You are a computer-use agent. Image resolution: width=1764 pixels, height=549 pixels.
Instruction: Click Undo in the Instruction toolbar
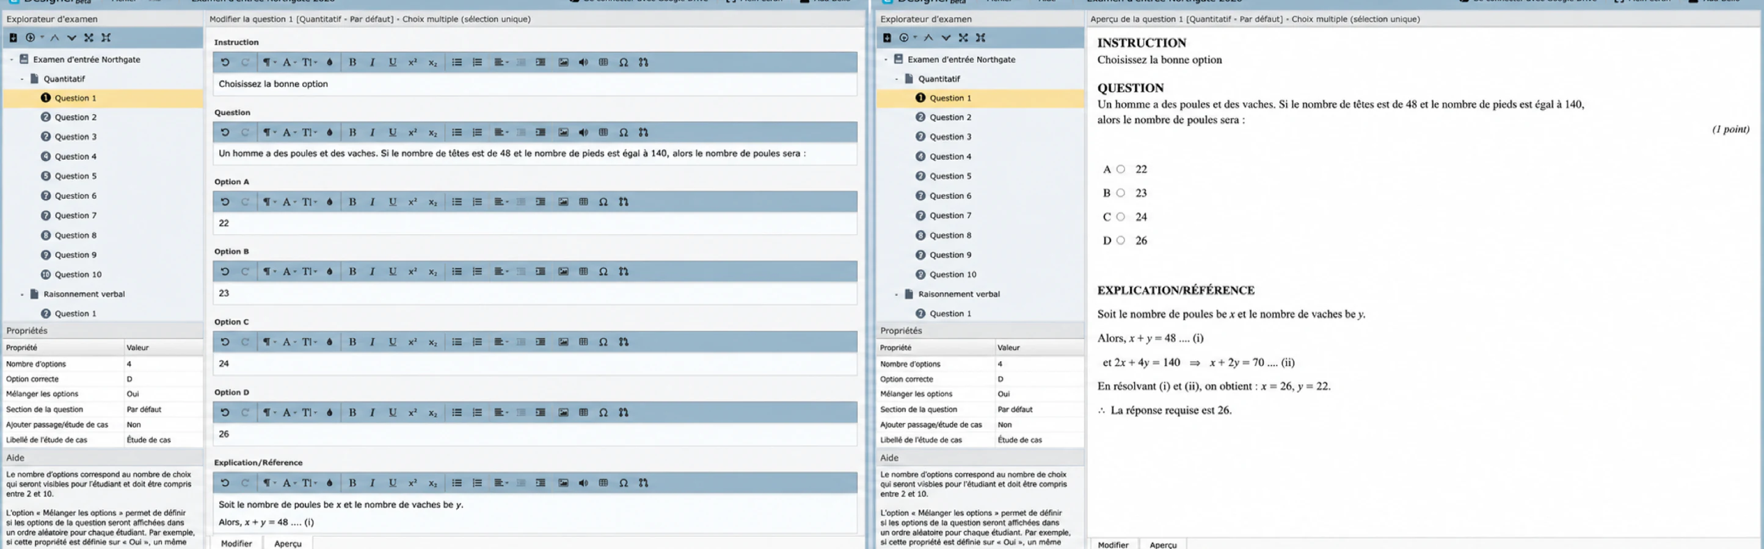(225, 62)
